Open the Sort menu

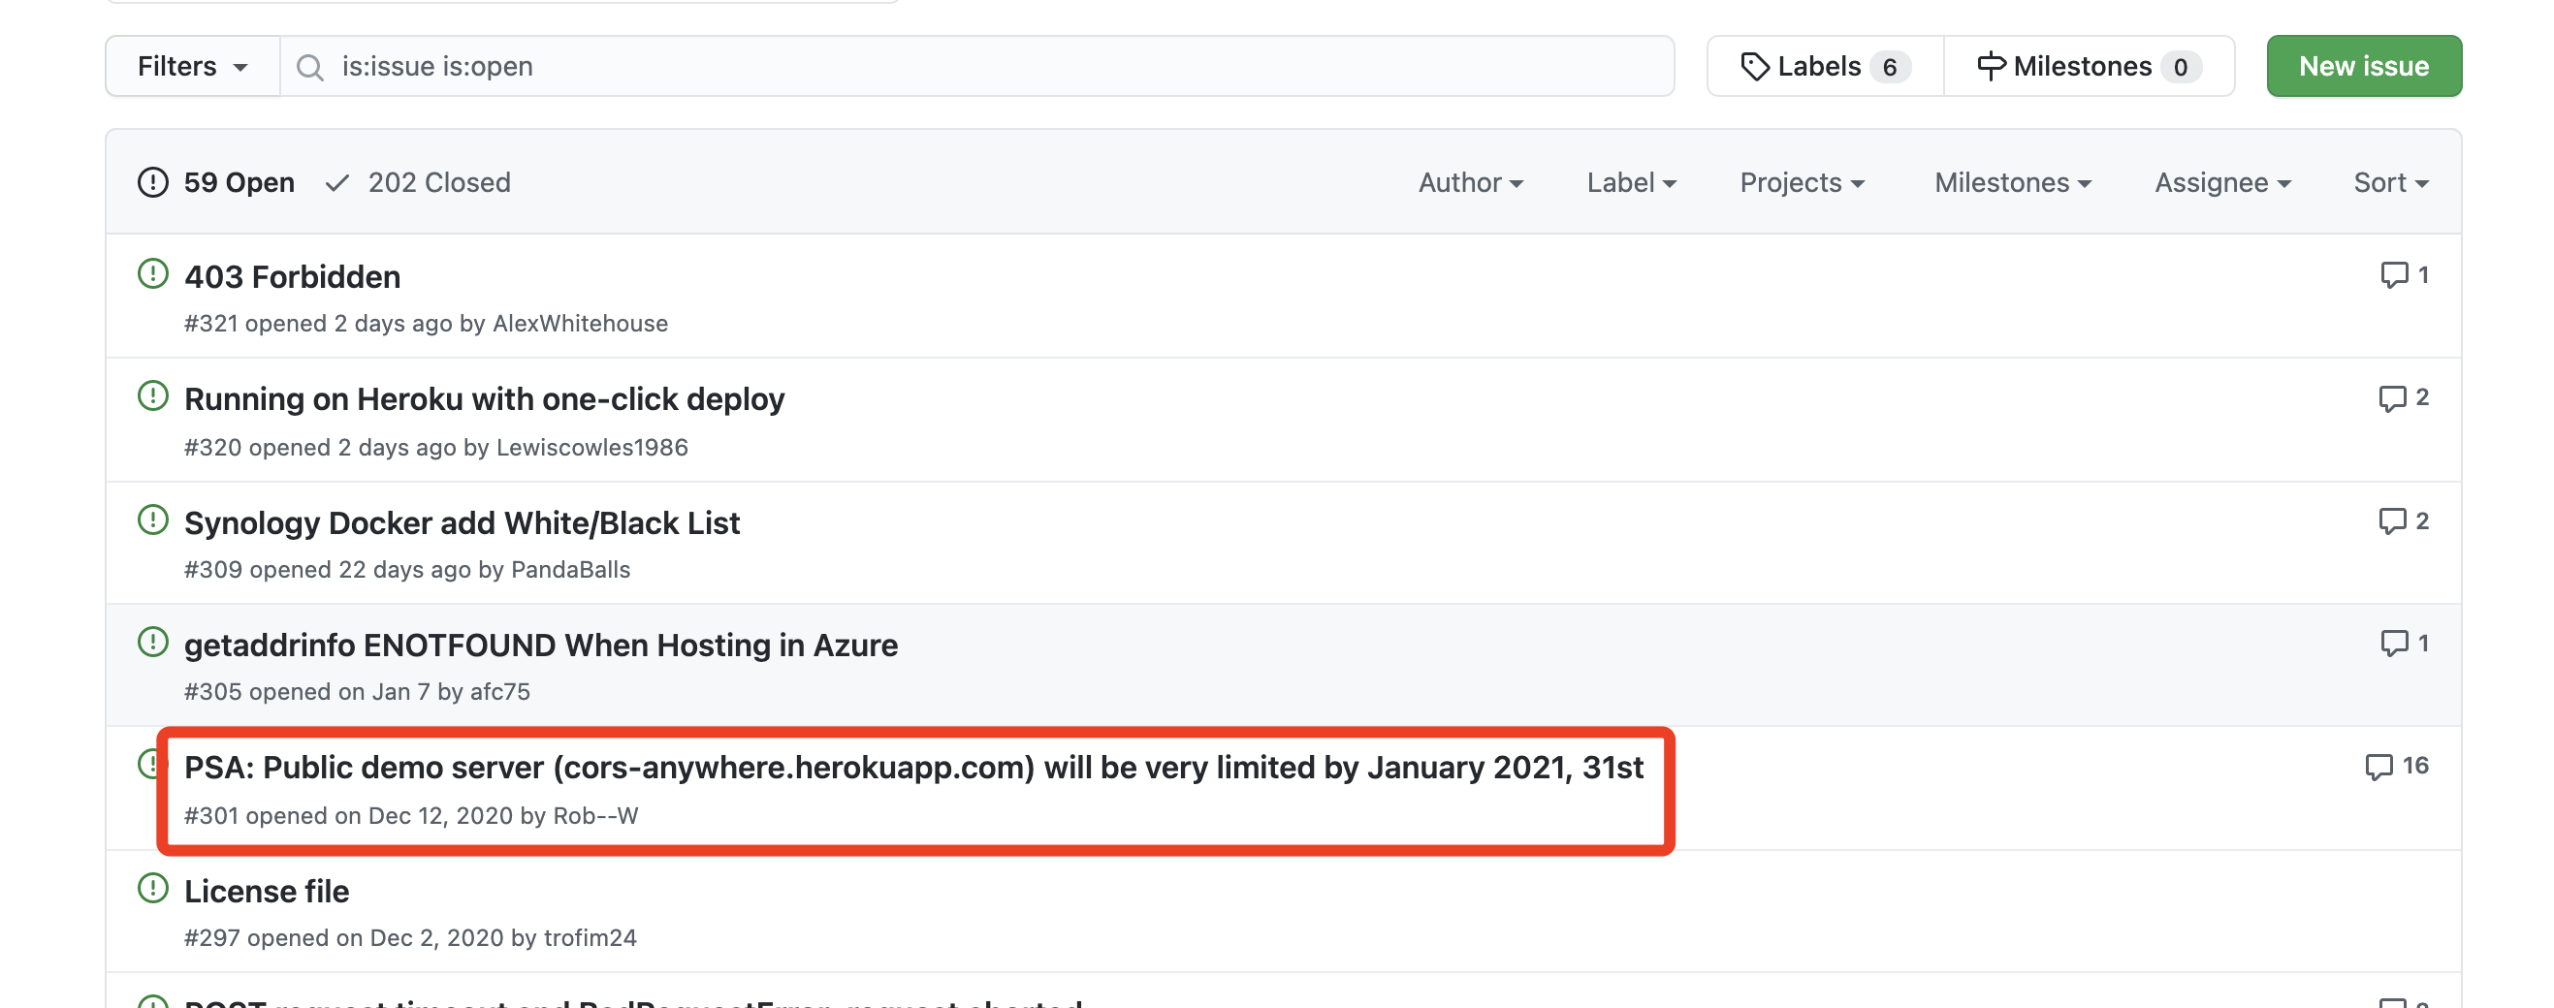point(2390,182)
